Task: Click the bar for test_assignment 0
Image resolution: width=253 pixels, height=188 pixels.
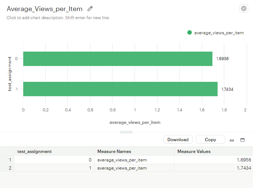Action: point(118,59)
